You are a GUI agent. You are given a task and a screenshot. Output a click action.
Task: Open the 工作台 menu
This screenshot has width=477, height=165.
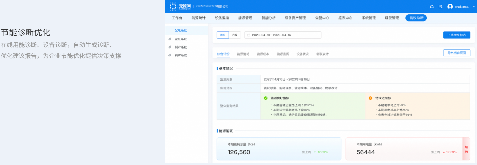coord(177,18)
